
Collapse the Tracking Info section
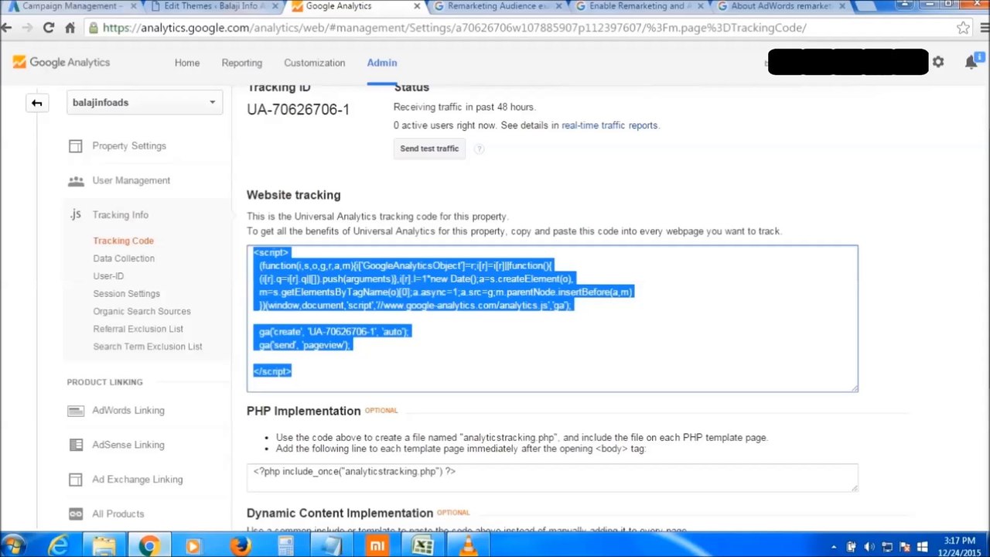click(x=120, y=215)
